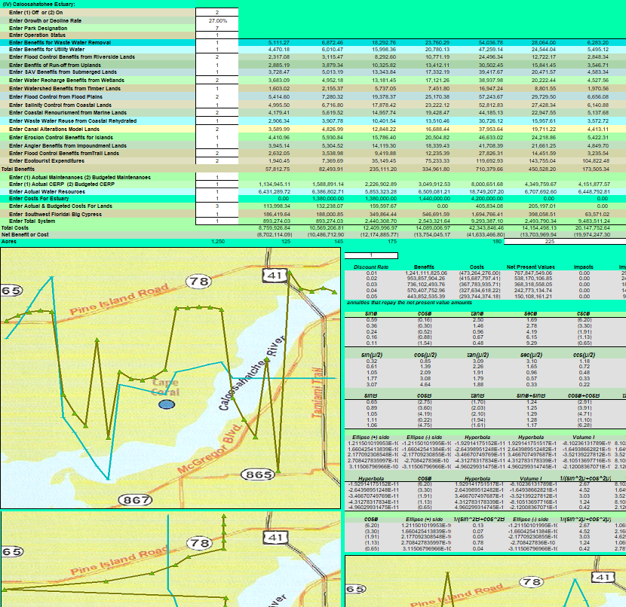Select the Discount Rate column header

click(x=371, y=267)
